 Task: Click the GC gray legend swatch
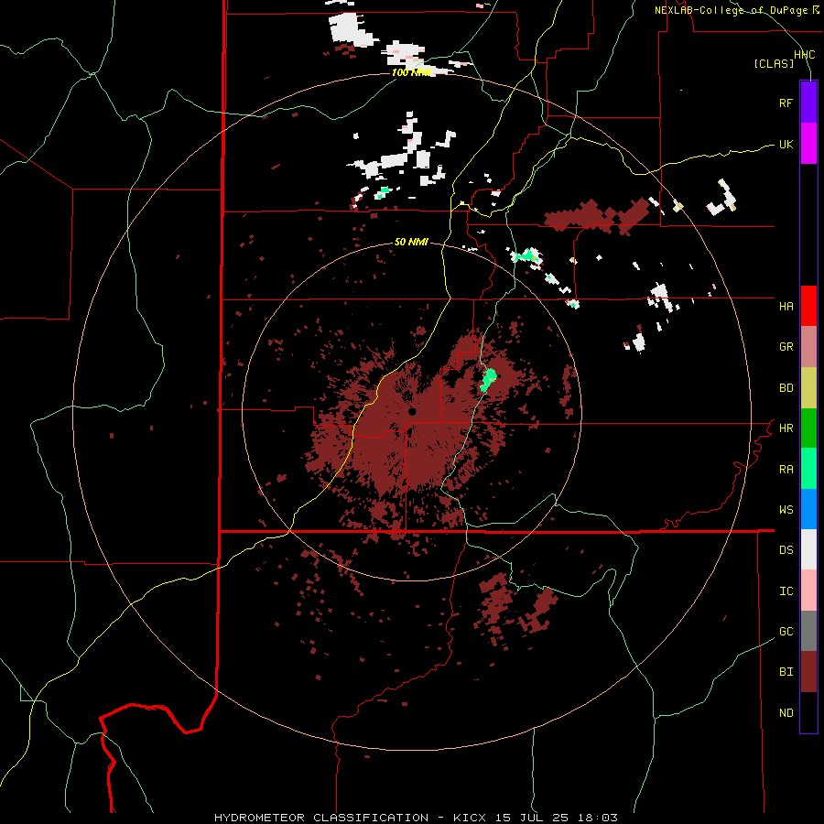coord(808,631)
